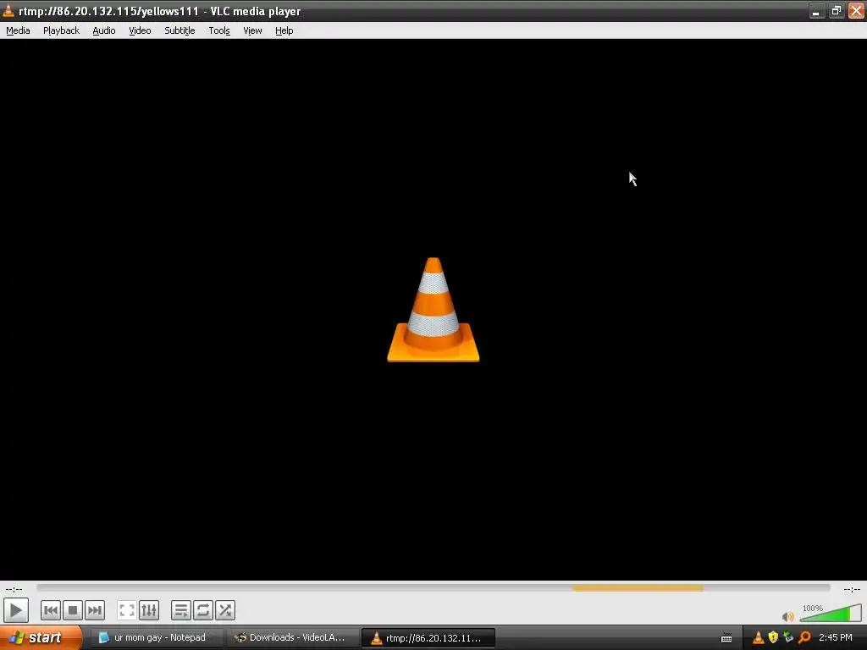
Task: Click VLC cone icon in title bar
Action: click(8, 10)
